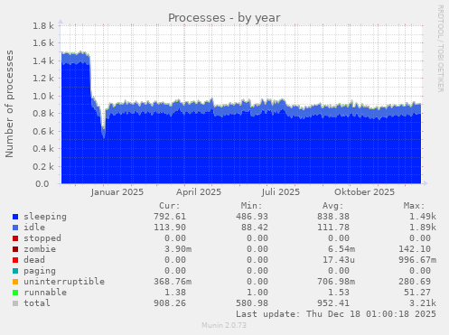Click the zombie current value 3.90m

pyautogui.click(x=178, y=249)
